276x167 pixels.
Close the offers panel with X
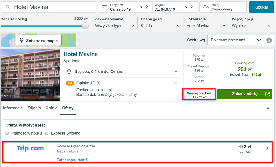(268, 108)
